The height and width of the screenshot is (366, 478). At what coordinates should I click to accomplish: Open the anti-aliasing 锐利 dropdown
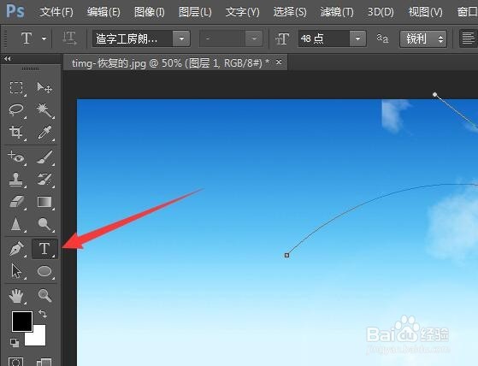tap(423, 38)
